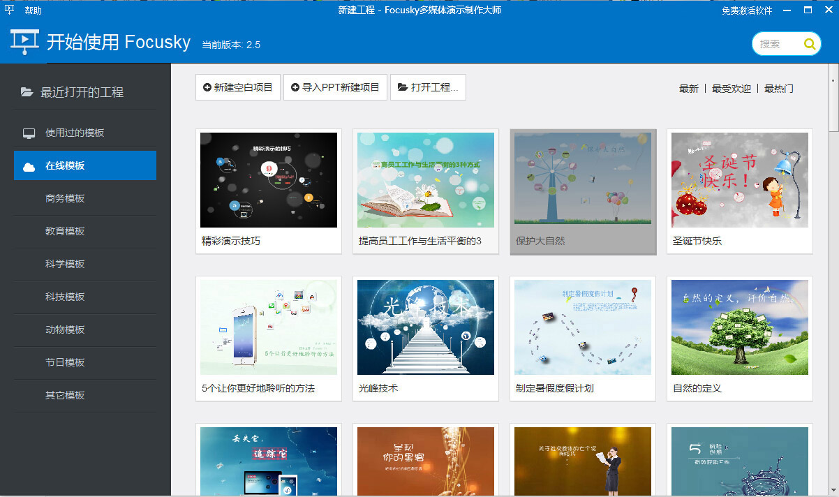Select the 在线模板 sidebar item
Viewport: 839px width, 497px height.
pos(85,165)
